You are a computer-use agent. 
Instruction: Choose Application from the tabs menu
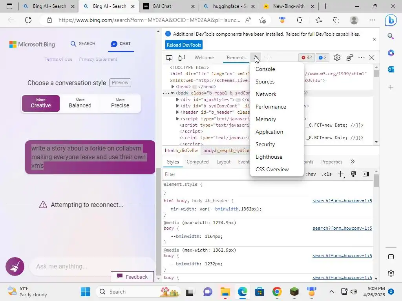click(277, 132)
